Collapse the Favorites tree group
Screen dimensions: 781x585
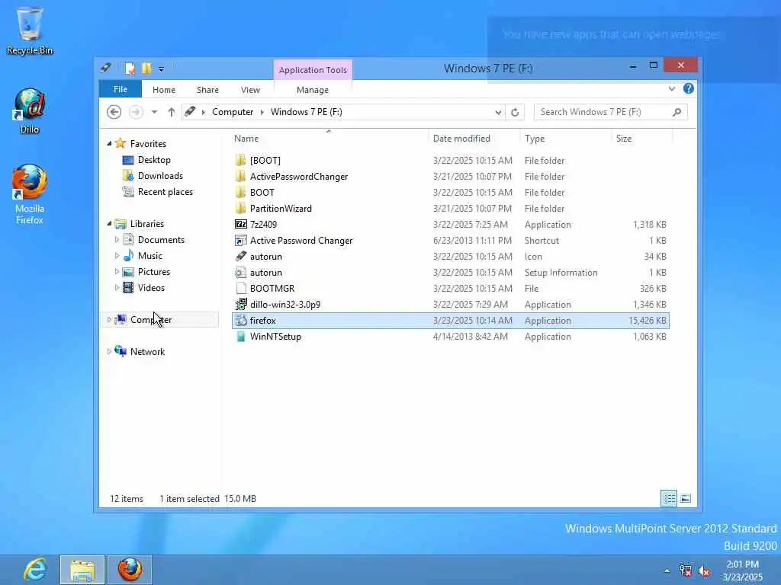pos(109,144)
